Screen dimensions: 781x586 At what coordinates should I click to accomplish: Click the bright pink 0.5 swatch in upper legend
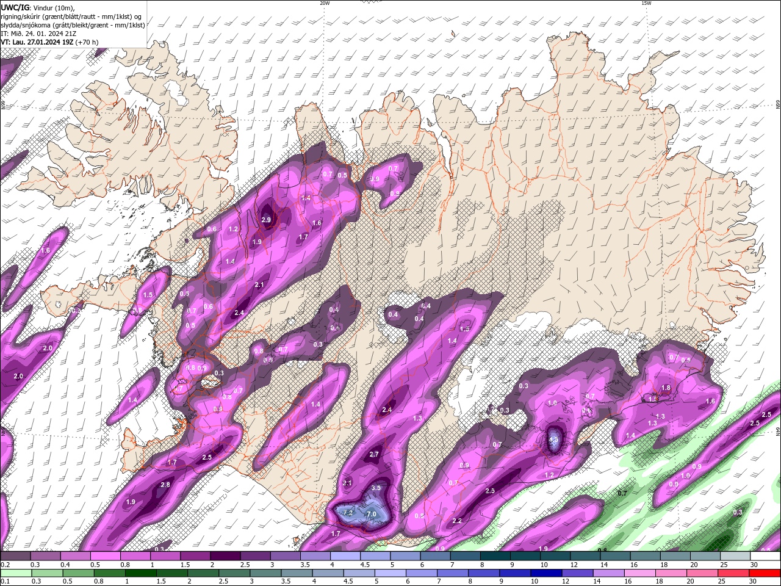coord(105,556)
